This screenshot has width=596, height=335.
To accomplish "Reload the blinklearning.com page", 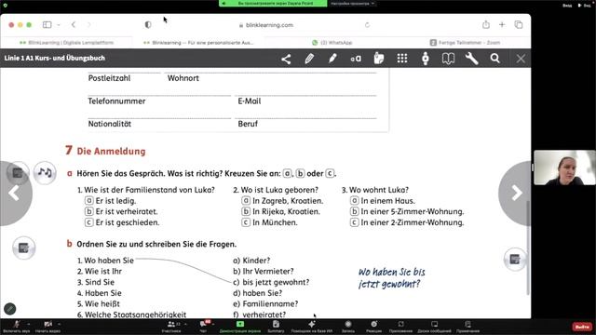I will click(x=367, y=25).
